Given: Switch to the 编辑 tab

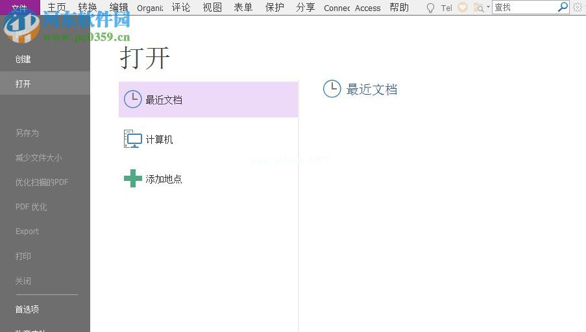Looking at the screenshot, I should (119, 8).
